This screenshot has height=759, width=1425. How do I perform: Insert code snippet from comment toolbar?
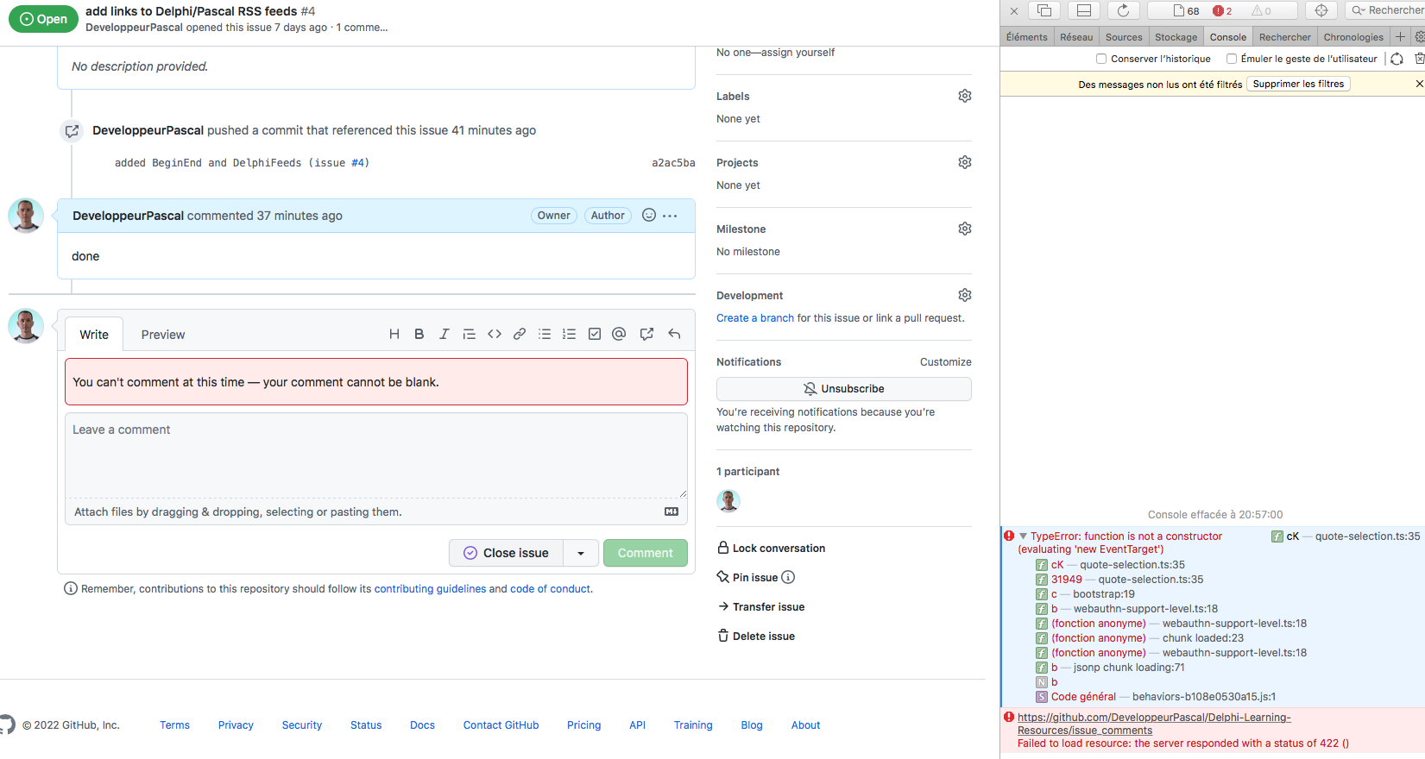[x=495, y=335]
